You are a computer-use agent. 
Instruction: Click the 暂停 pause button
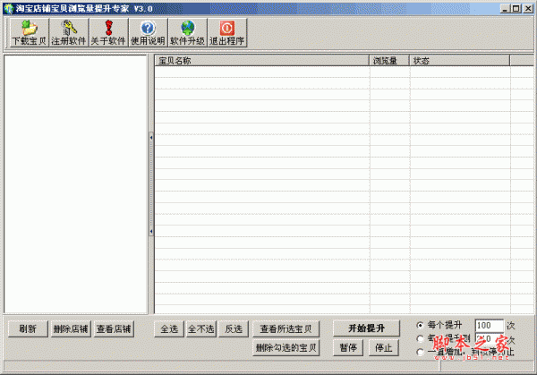click(x=348, y=348)
